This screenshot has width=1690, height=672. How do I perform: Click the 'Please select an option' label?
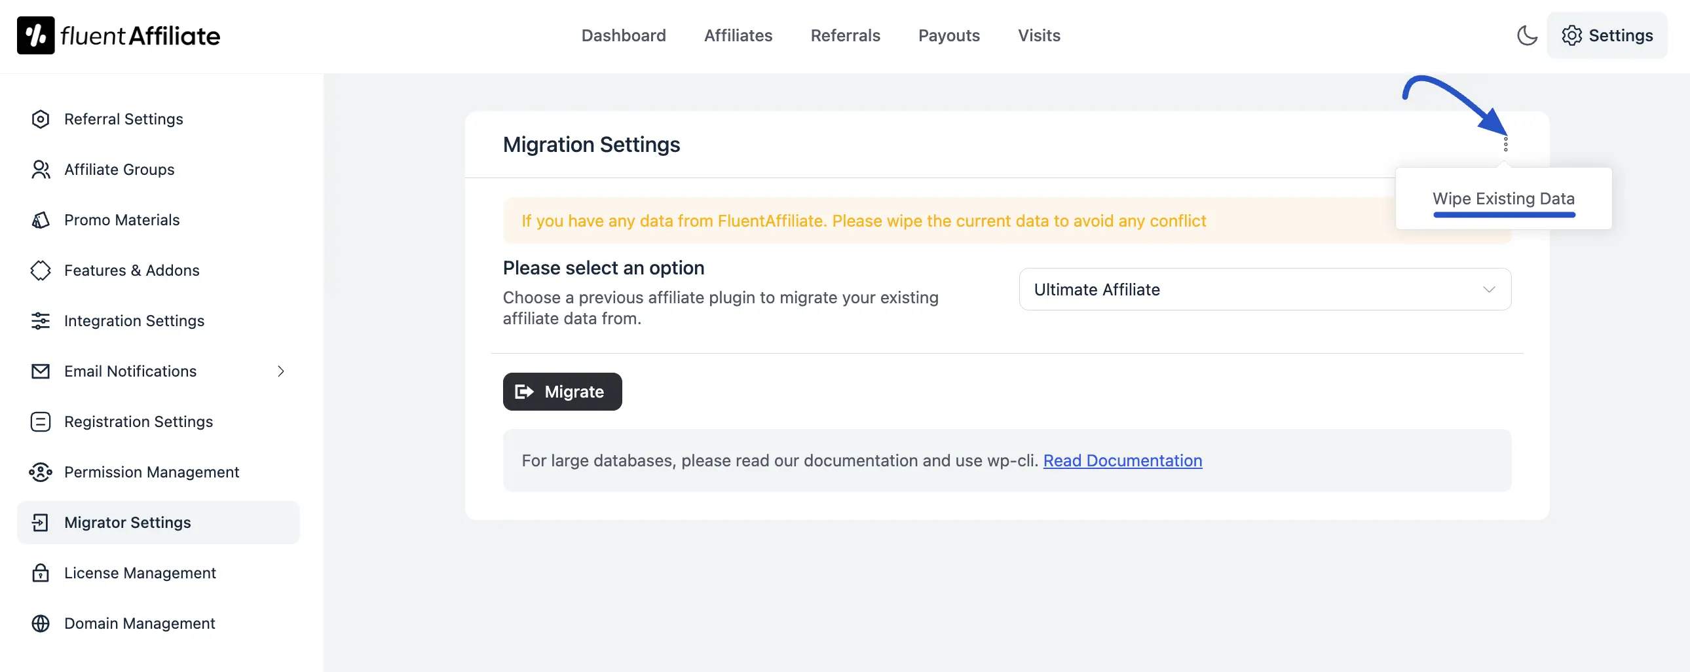pyautogui.click(x=603, y=268)
